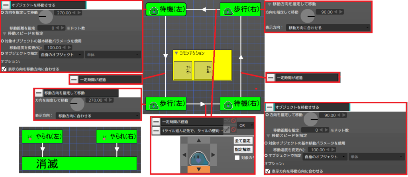Viewport: 408px width, 177px height.
Task: Select the up arrow on the wall-detection pad
Action: pos(199,140)
